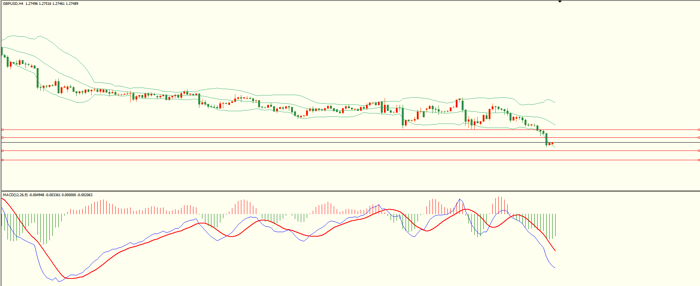This screenshot has height=286, width=700.
Task: Select left handle of the lowest red line
Action: pos(3,160)
